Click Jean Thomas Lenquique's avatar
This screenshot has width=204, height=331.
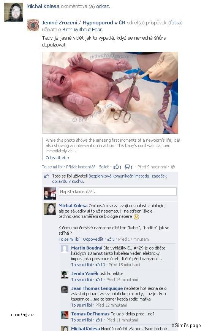[x=65, y=289]
